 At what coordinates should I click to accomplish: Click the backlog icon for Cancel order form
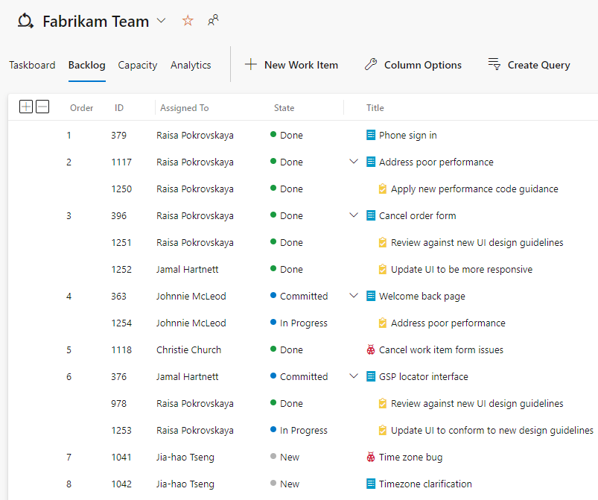(371, 215)
